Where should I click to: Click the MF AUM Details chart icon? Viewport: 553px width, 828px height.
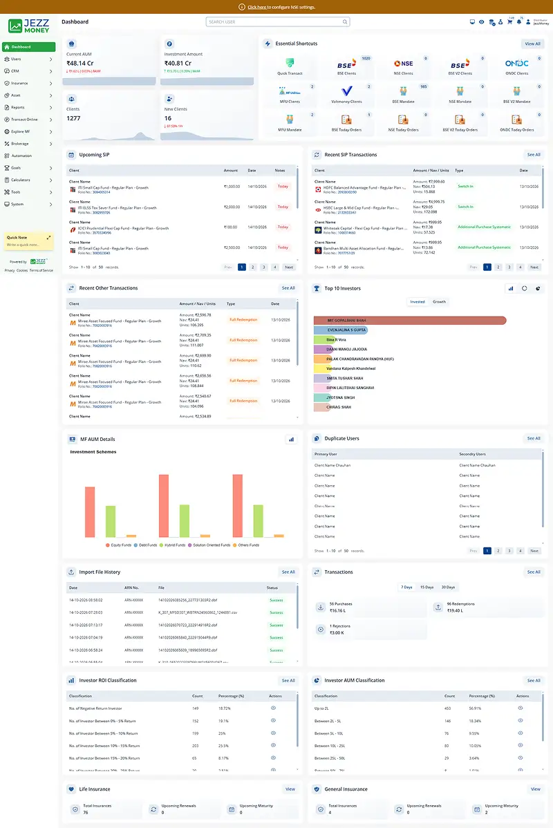coord(291,440)
